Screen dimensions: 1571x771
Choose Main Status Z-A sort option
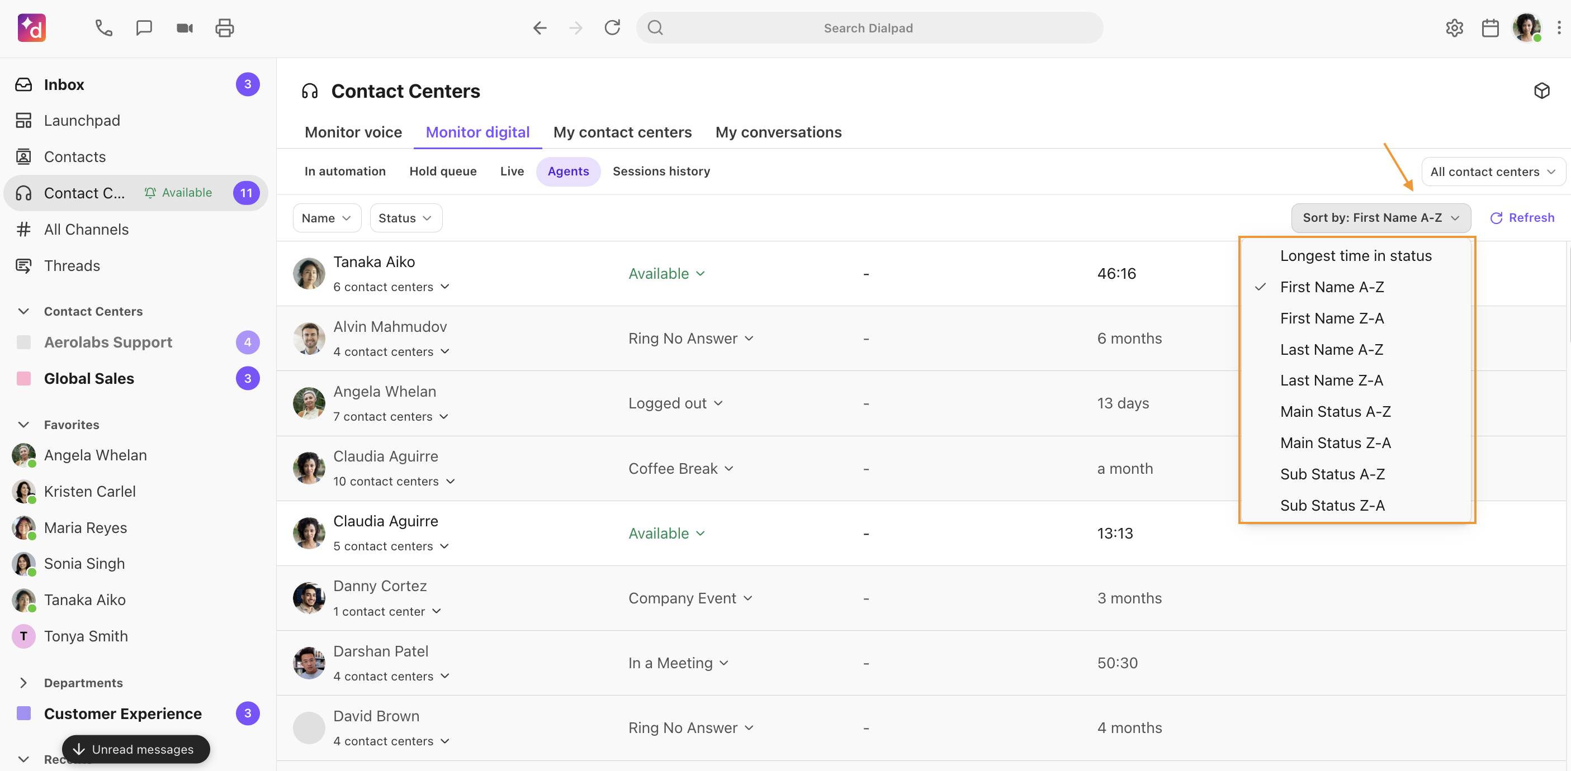click(x=1357, y=443)
